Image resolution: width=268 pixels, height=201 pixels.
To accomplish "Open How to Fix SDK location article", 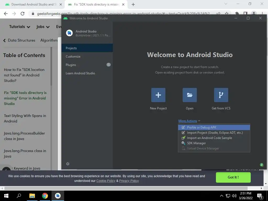I will click(24, 75).
